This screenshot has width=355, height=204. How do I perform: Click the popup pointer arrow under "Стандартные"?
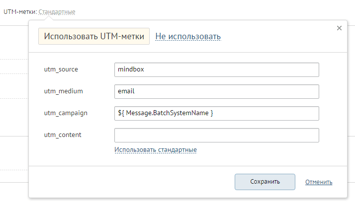(x=49, y=18)
